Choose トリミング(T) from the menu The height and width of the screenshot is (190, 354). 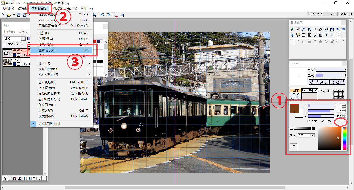61,111
